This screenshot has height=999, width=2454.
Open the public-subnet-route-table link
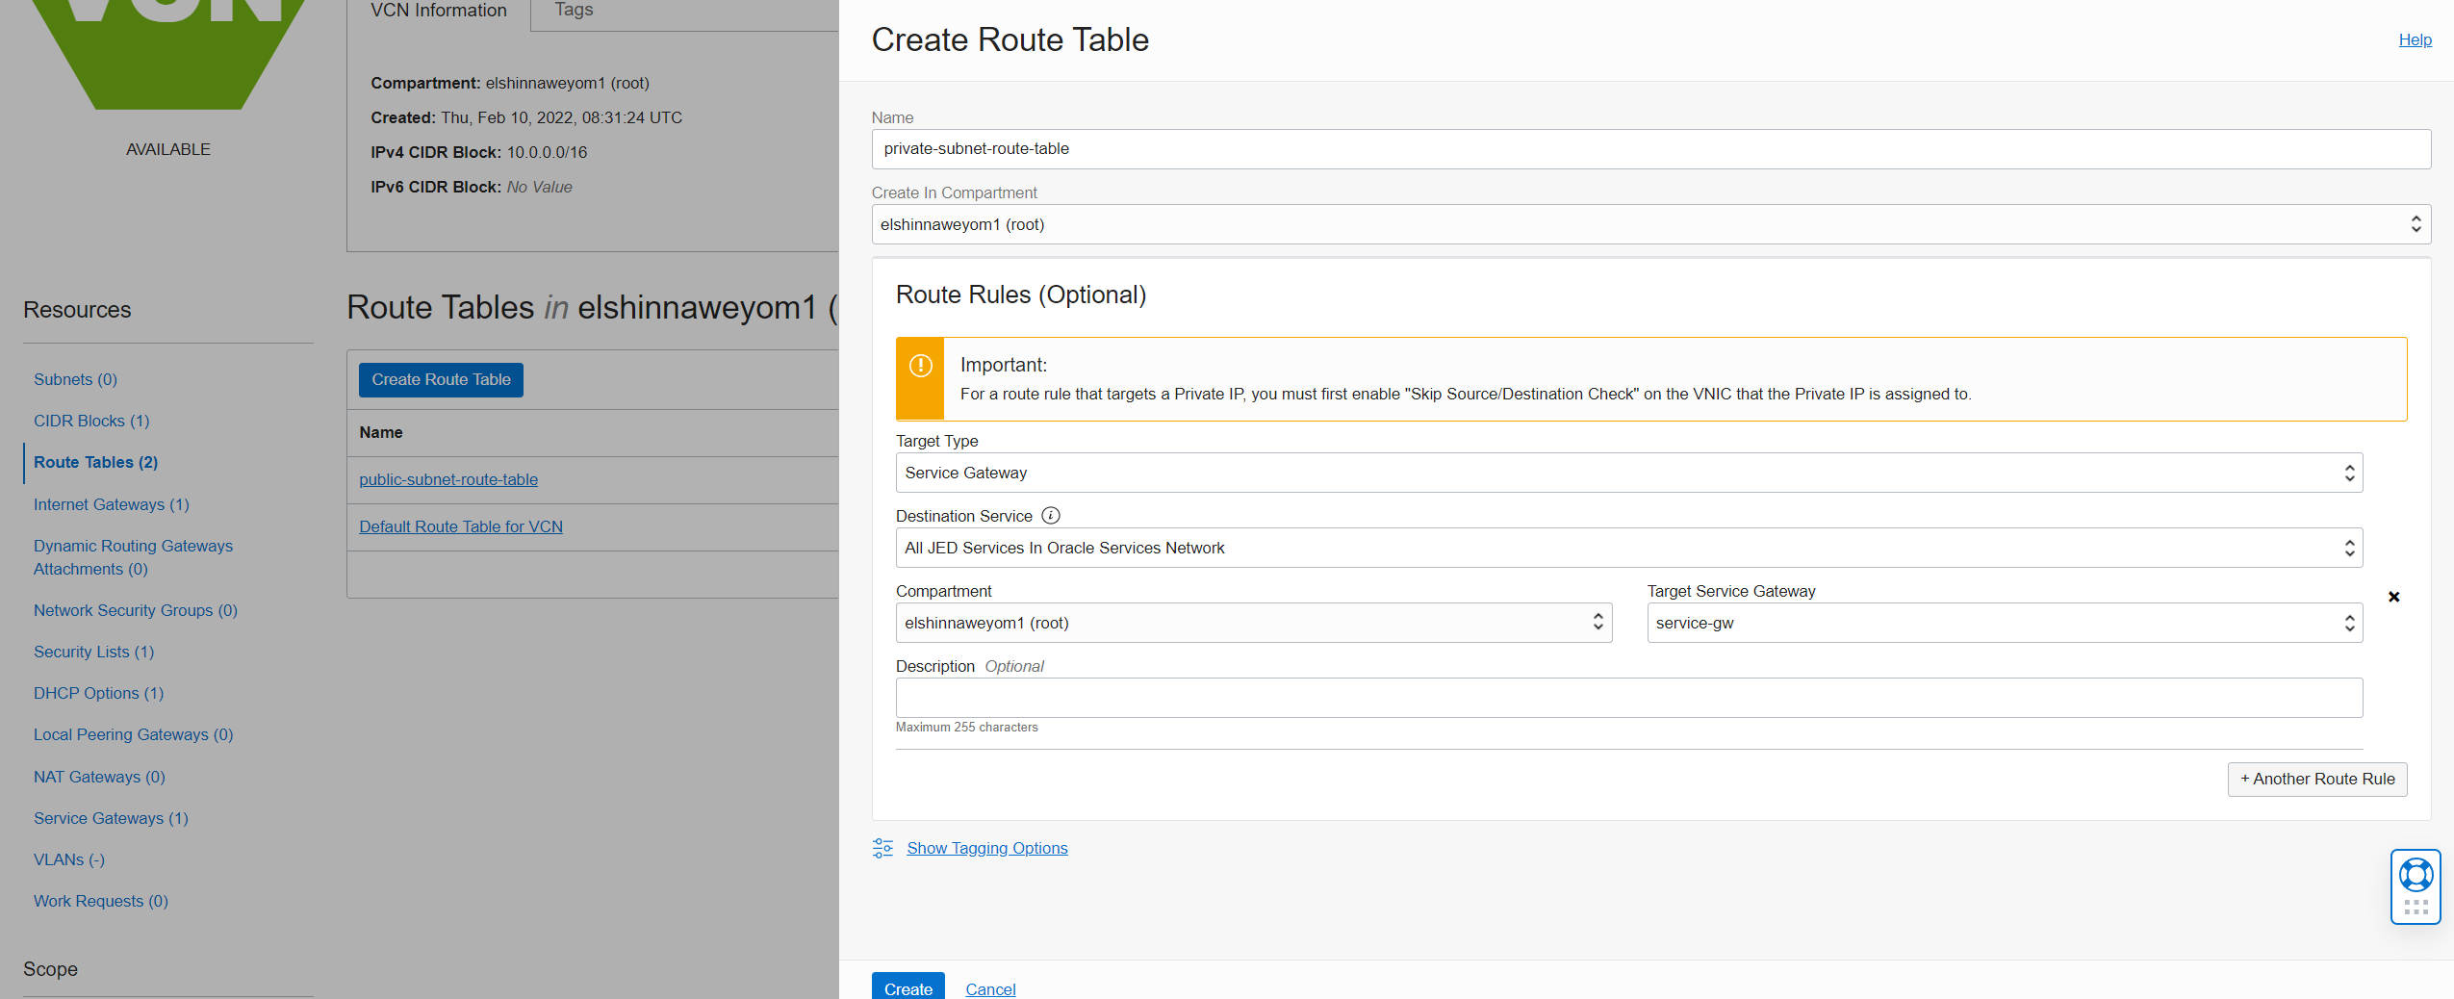pos(447,479)
